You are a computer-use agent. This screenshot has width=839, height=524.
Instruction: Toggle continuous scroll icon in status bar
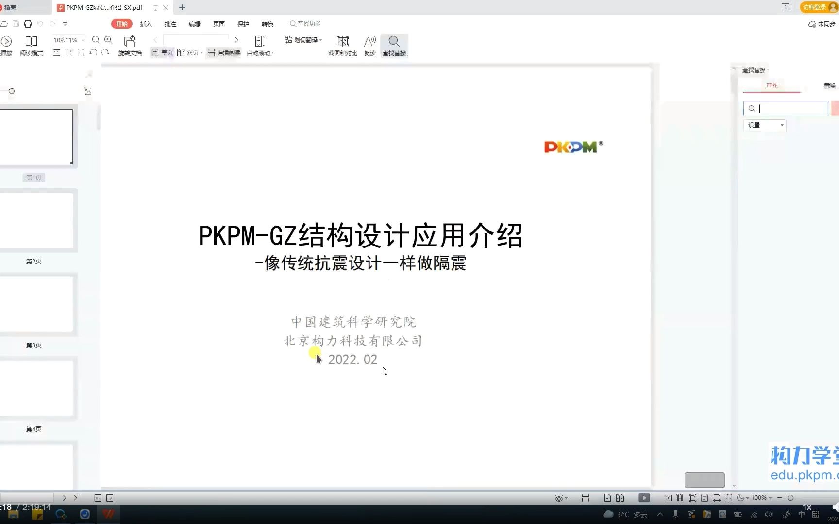[x=586, y=498]
